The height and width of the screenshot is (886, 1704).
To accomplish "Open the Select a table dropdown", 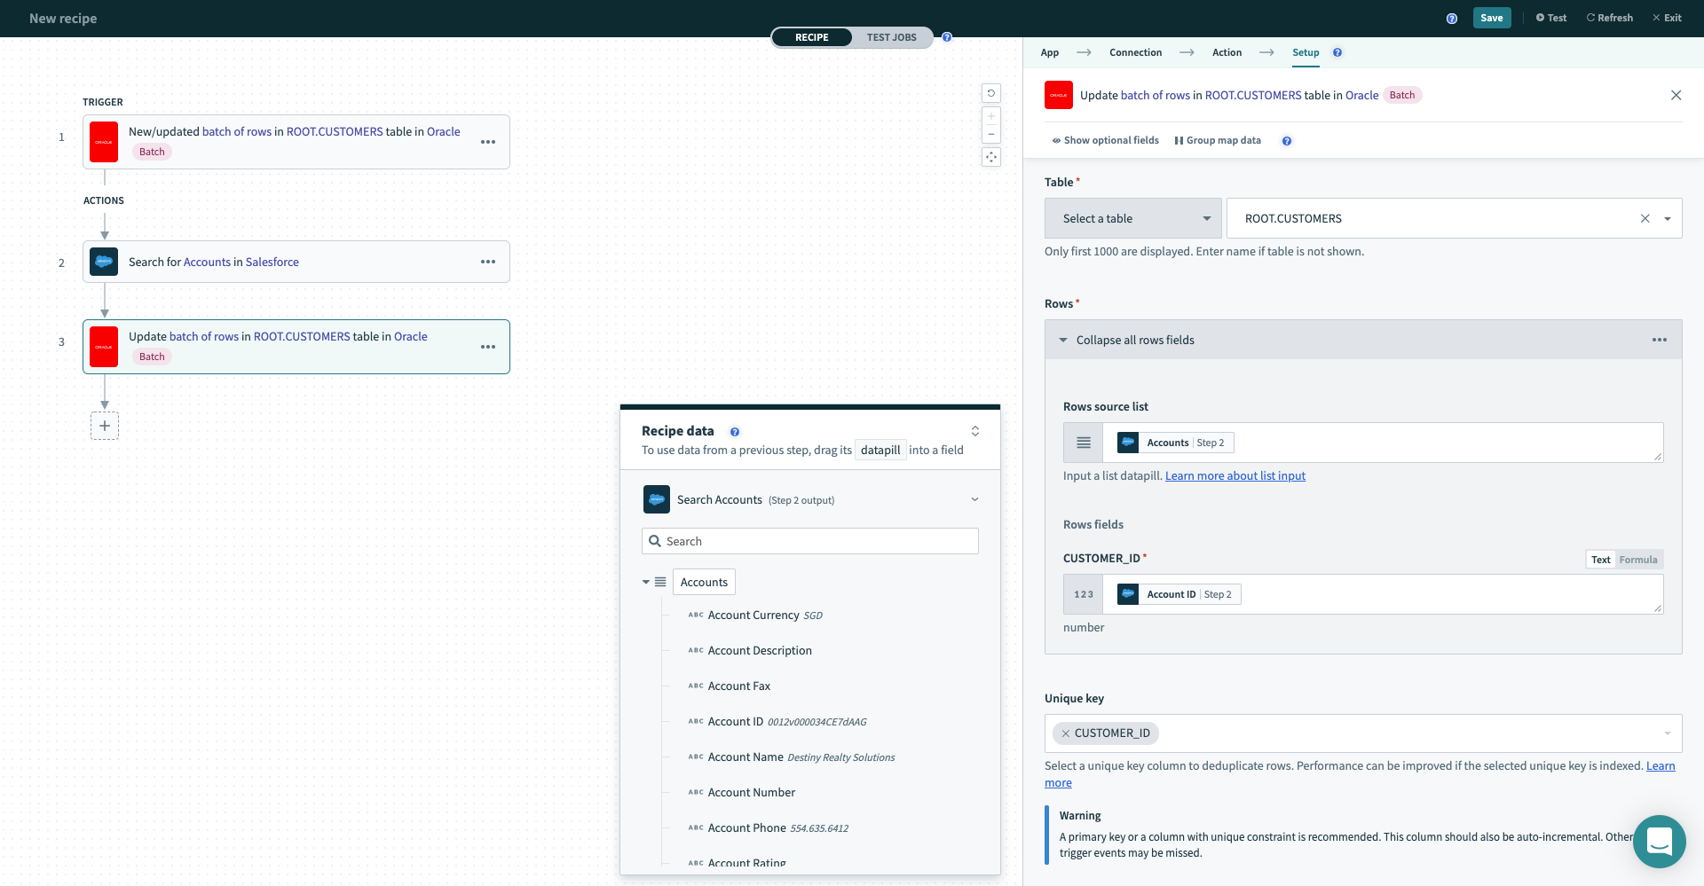I will pos(1132,218).
